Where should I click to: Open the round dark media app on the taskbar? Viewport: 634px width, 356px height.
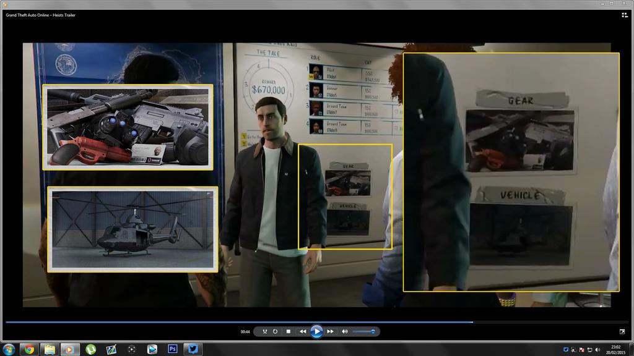[x=132, y=349]
